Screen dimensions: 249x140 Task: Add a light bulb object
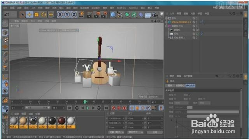(x=162, y=14)
